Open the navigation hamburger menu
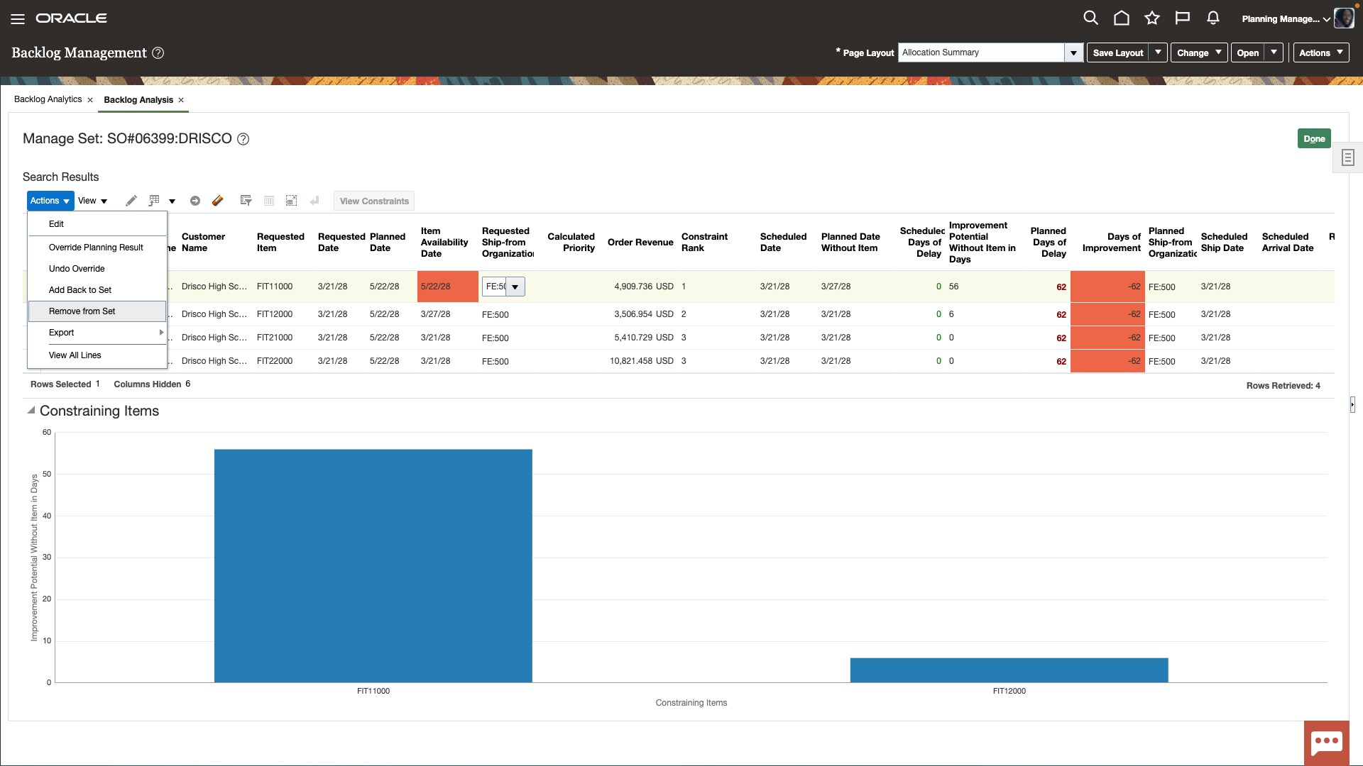The image size is (1363, 766). [x=18, y=18]
